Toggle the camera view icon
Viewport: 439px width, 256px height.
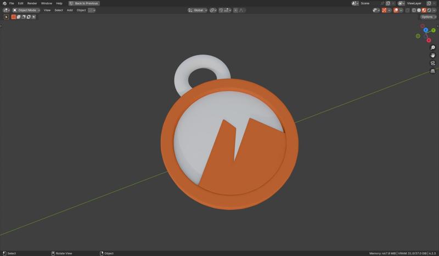(433, 63)
